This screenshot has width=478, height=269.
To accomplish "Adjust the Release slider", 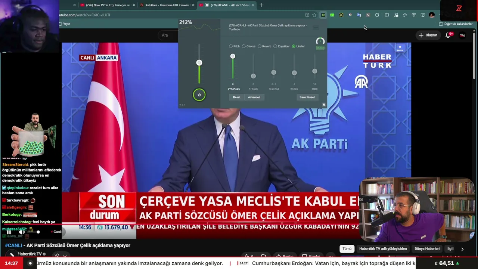I will pyautogui.click(x=274, y=72).
